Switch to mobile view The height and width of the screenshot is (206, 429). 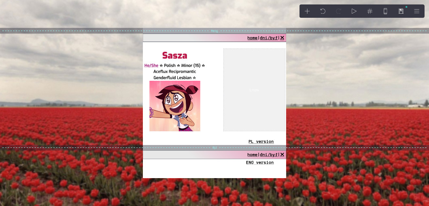[x=385, y=11]
